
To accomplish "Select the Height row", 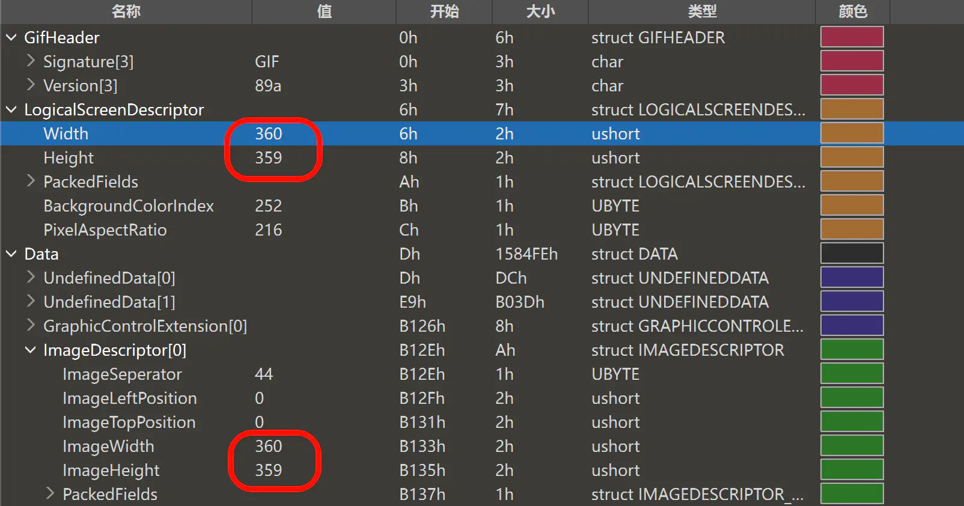I will (69, 158).
